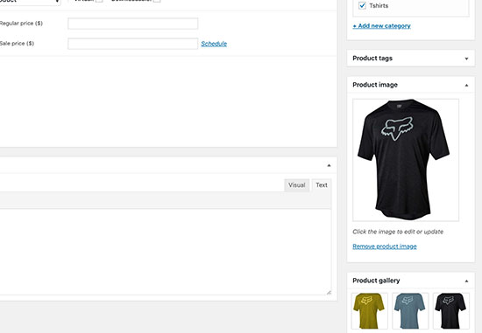
Task: Click the Regular price ($) label
Action: coord(21,24)
